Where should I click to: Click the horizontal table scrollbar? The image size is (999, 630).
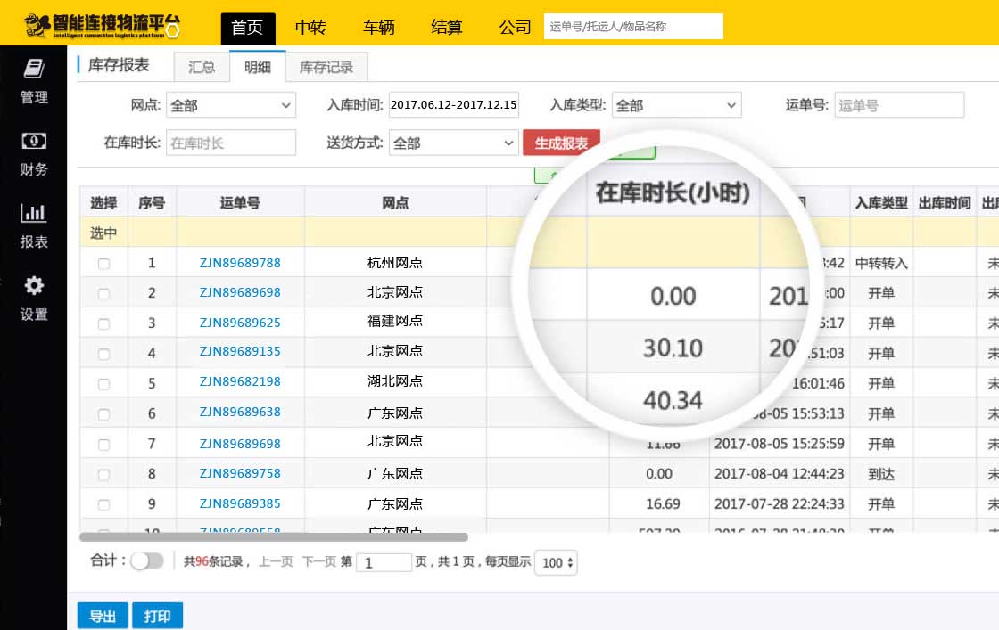(x=274, y=537)
